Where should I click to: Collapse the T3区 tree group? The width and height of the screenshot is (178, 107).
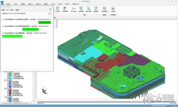coord(4,89)
